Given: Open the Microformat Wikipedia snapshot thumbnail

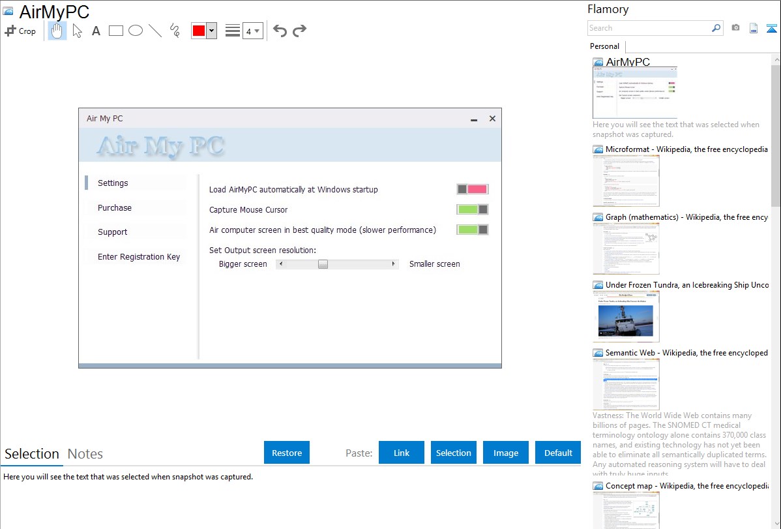Looking at the screenshot, I should 626,181.
